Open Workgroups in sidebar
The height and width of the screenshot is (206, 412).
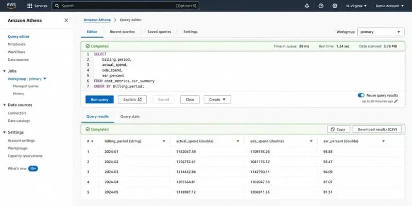coord(18,148)
